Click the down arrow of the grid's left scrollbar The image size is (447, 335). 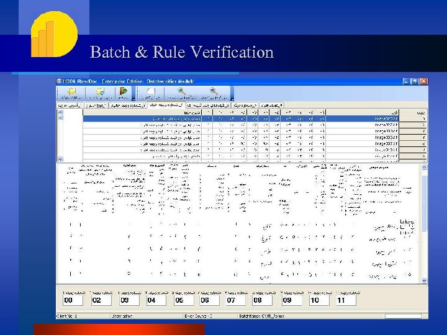[60, 159]
